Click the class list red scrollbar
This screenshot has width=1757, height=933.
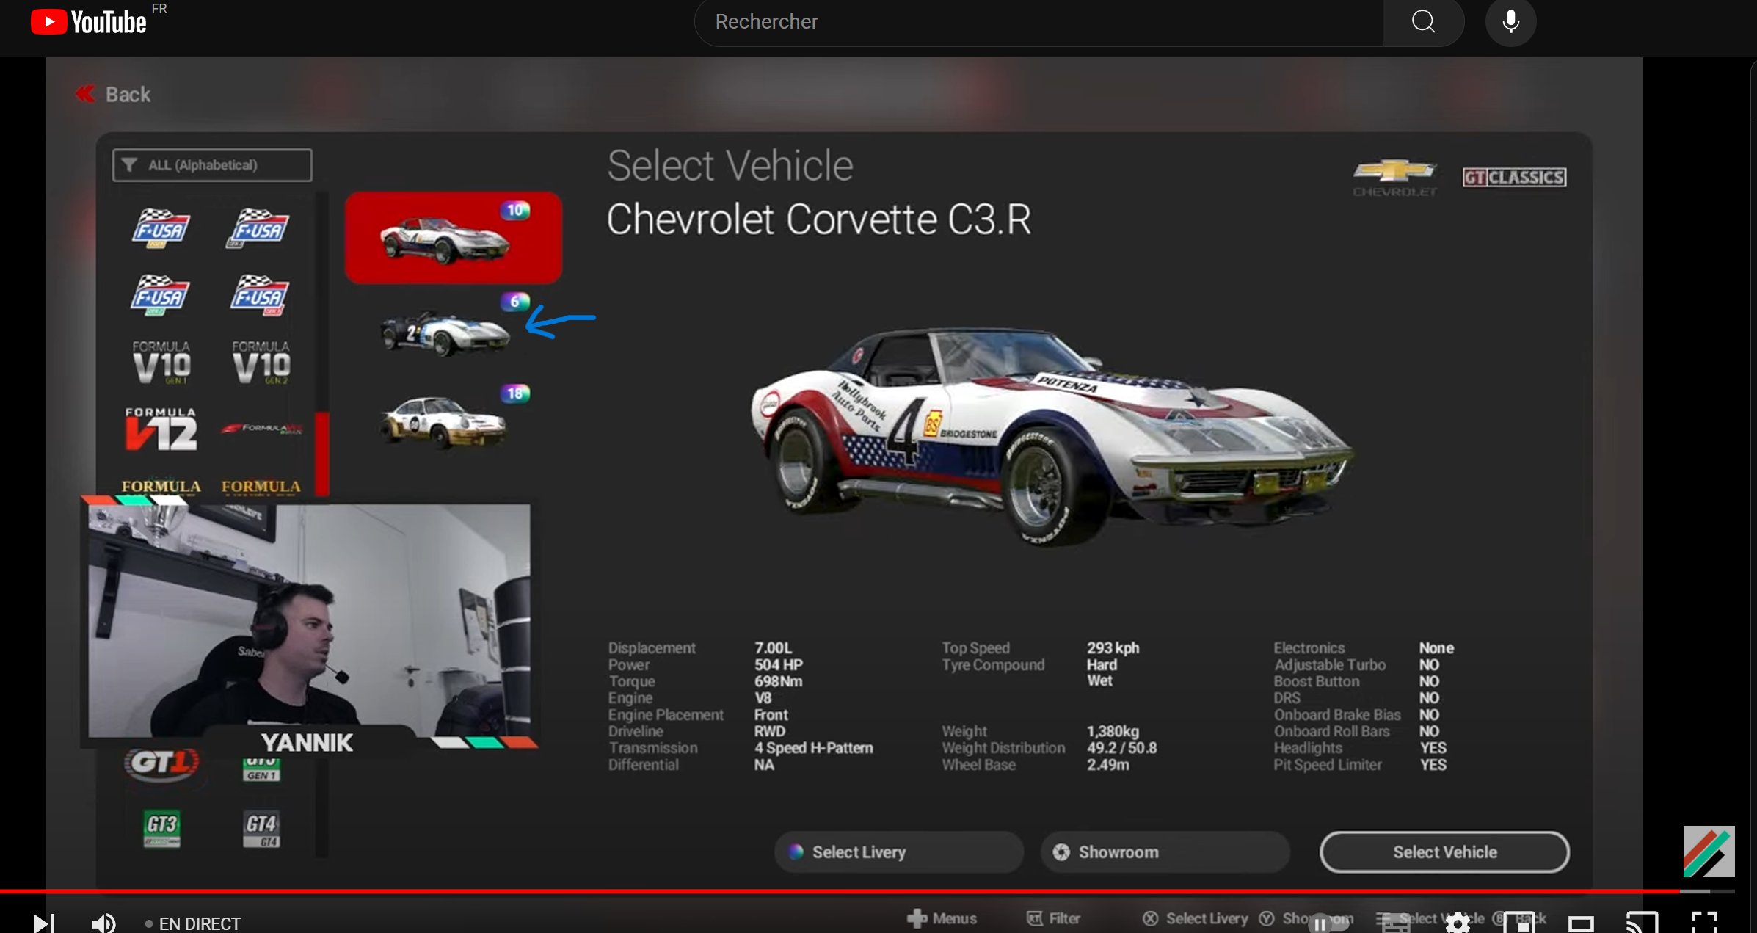click(x=321, y=454)
